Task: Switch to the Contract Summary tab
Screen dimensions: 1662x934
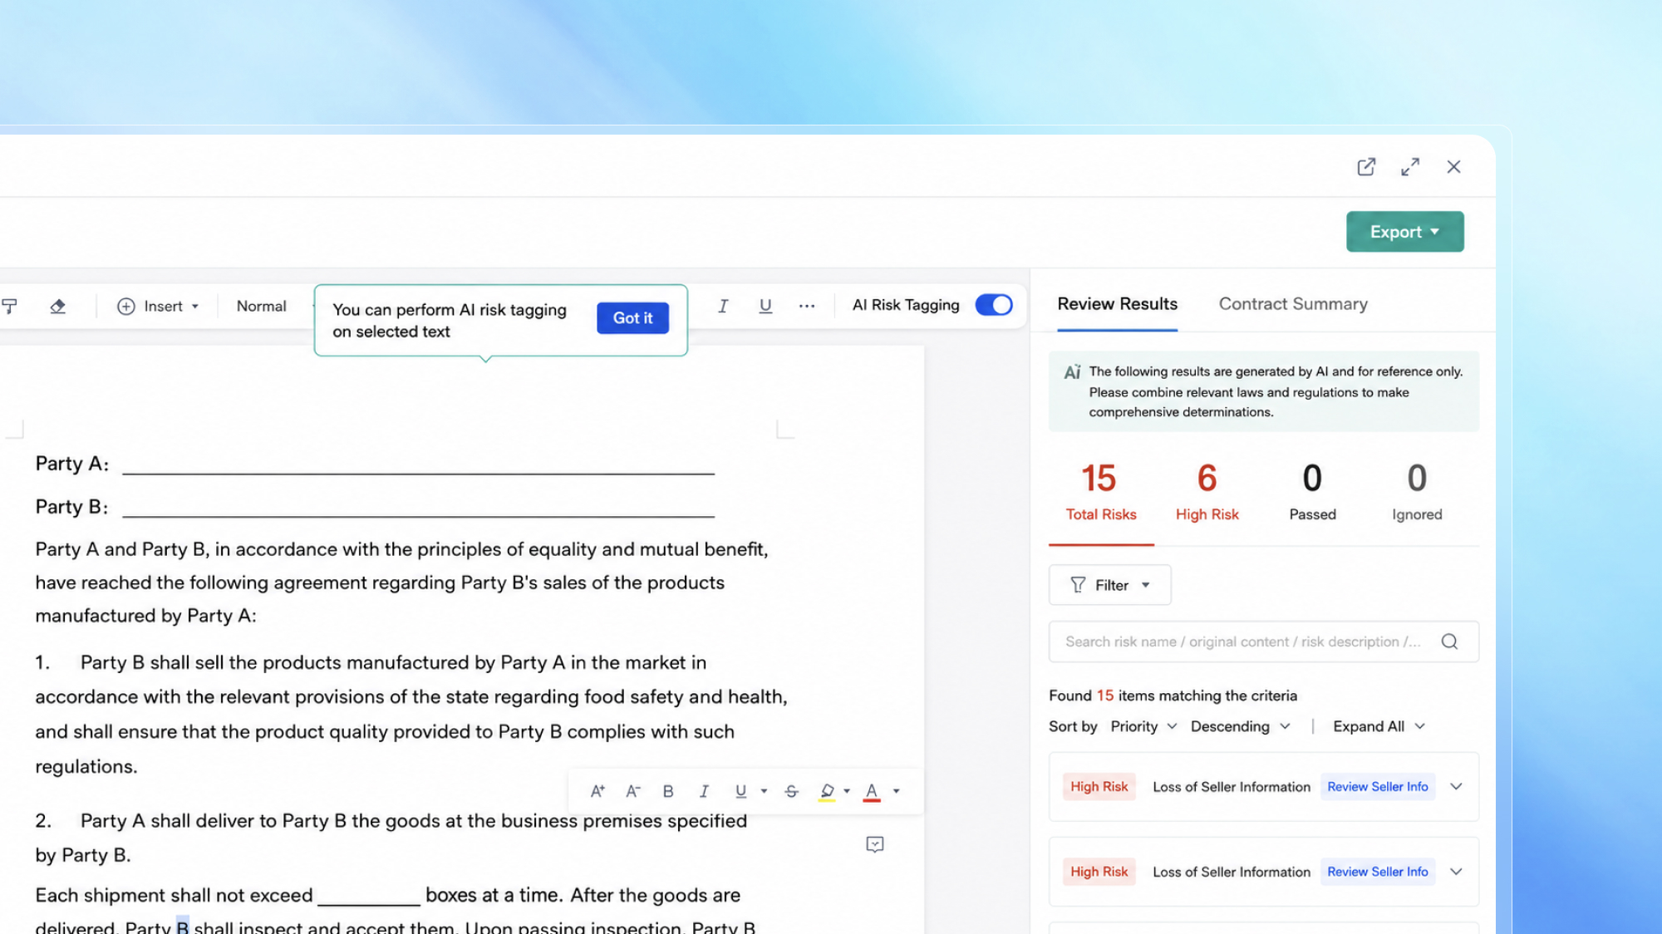Action: (1293, 304)
